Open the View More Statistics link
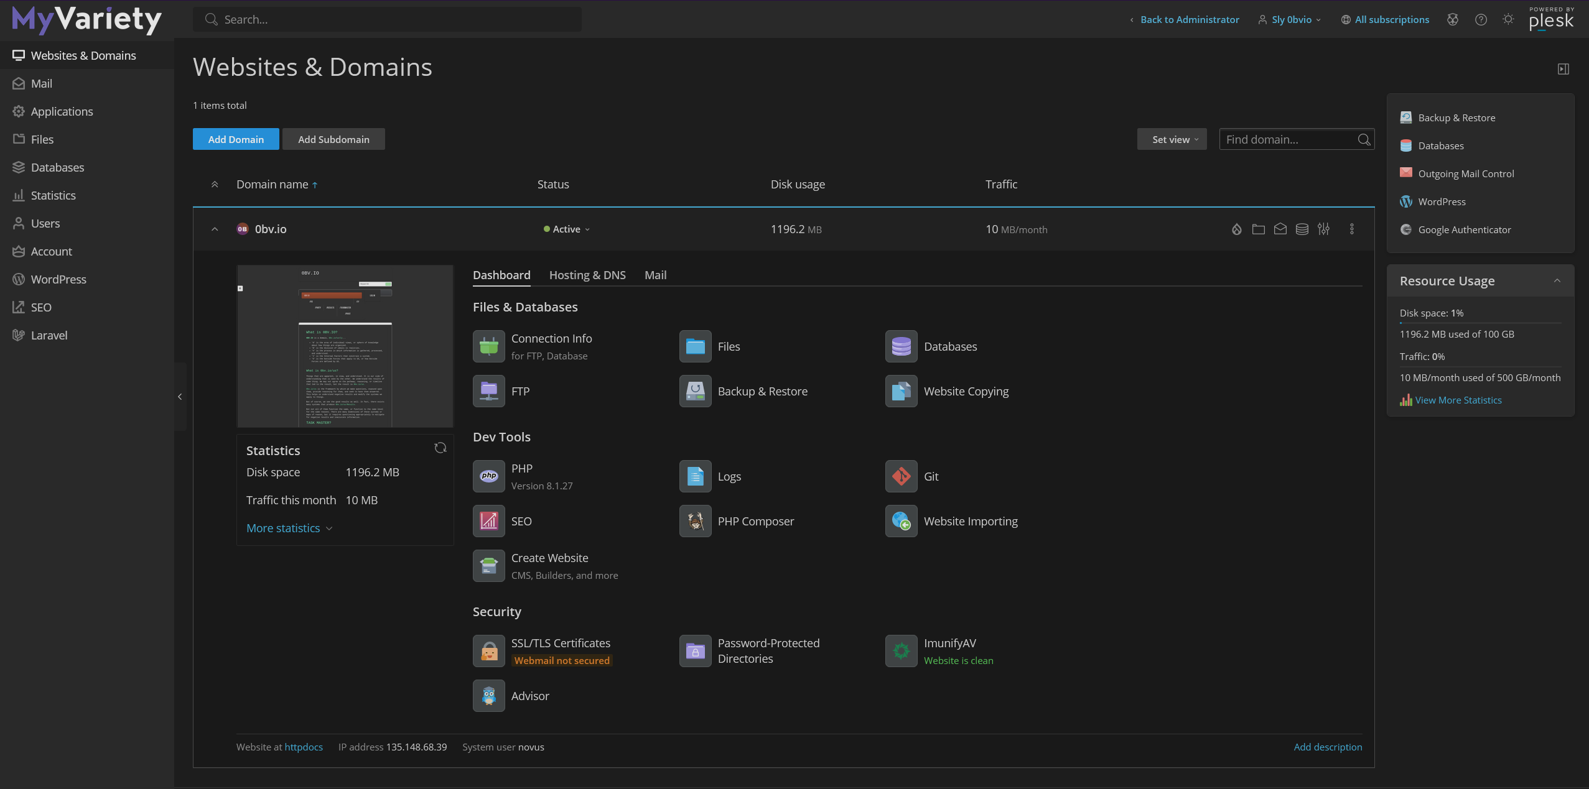Image resolution: width=1589 pixels, height=789 pixels. tap(1458, 400)
